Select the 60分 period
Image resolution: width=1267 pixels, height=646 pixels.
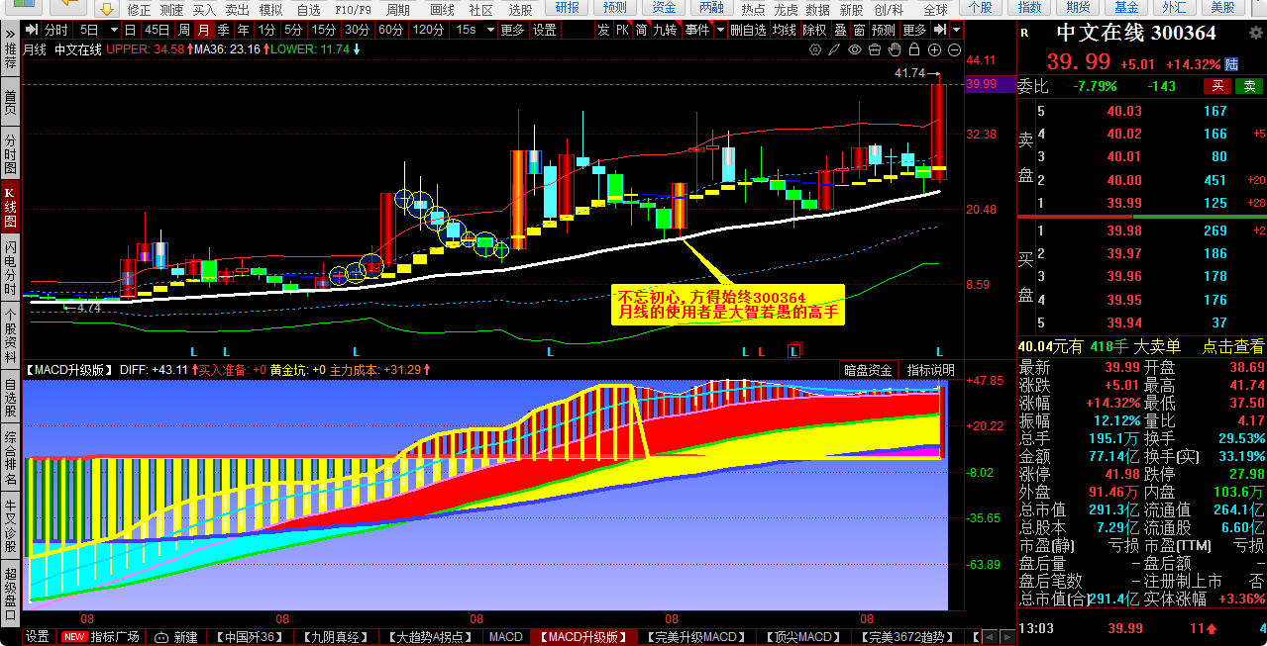(391, 30)
